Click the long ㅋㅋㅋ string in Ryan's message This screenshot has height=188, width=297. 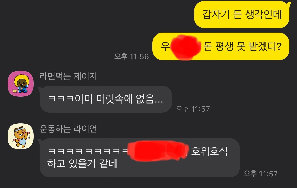click(x=88, y=151)
